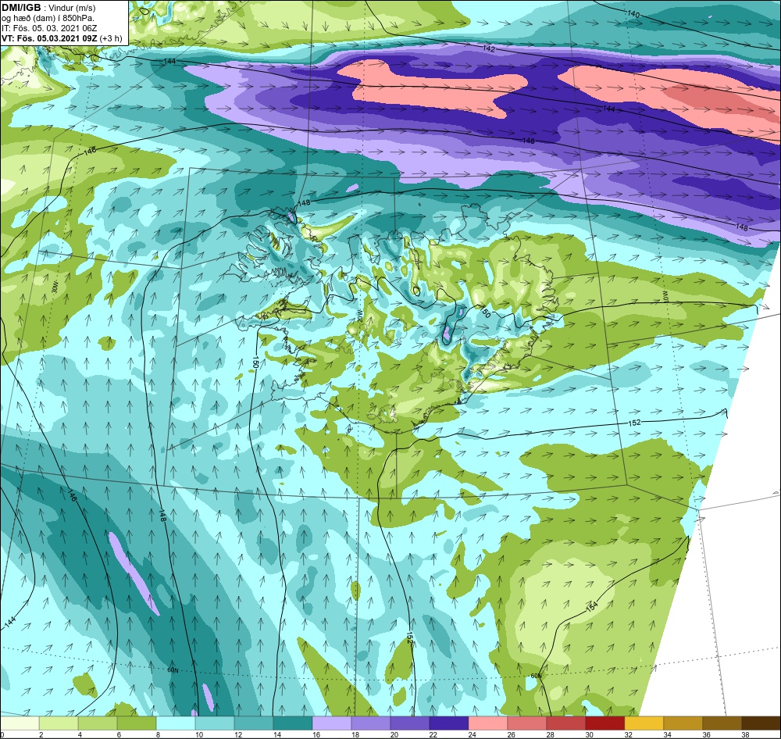Select the salmon 26–28 m/s legend swatch
The image size is (781, 739).
point(527,723)
